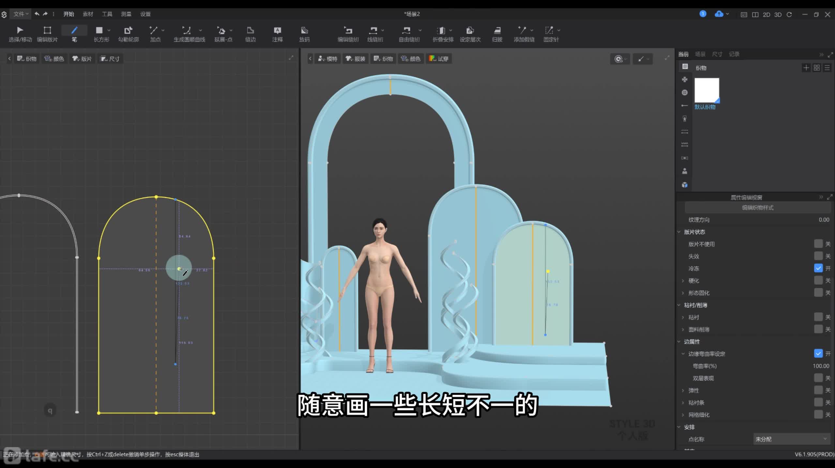Viewport: 835px width, 468px height.
Task: Click the 弯曲率(%) value 100.00
Action: pos(821,366)
